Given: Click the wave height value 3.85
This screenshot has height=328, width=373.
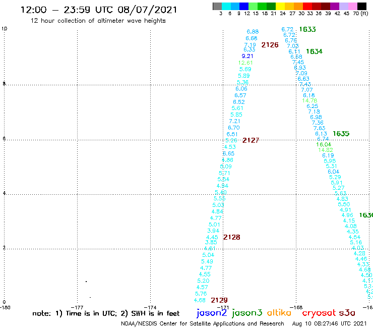Looking at the screenshot, I should 211,243.
